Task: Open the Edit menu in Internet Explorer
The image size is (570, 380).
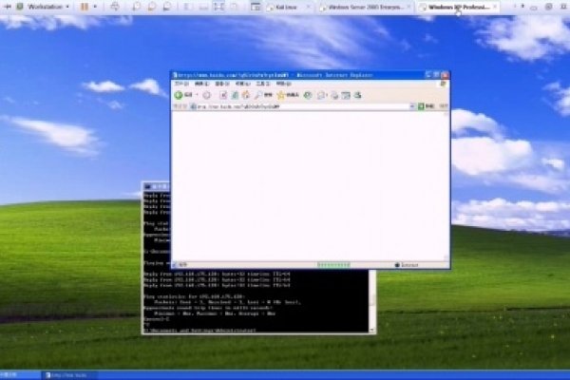Action: click(x=201, y=84)
